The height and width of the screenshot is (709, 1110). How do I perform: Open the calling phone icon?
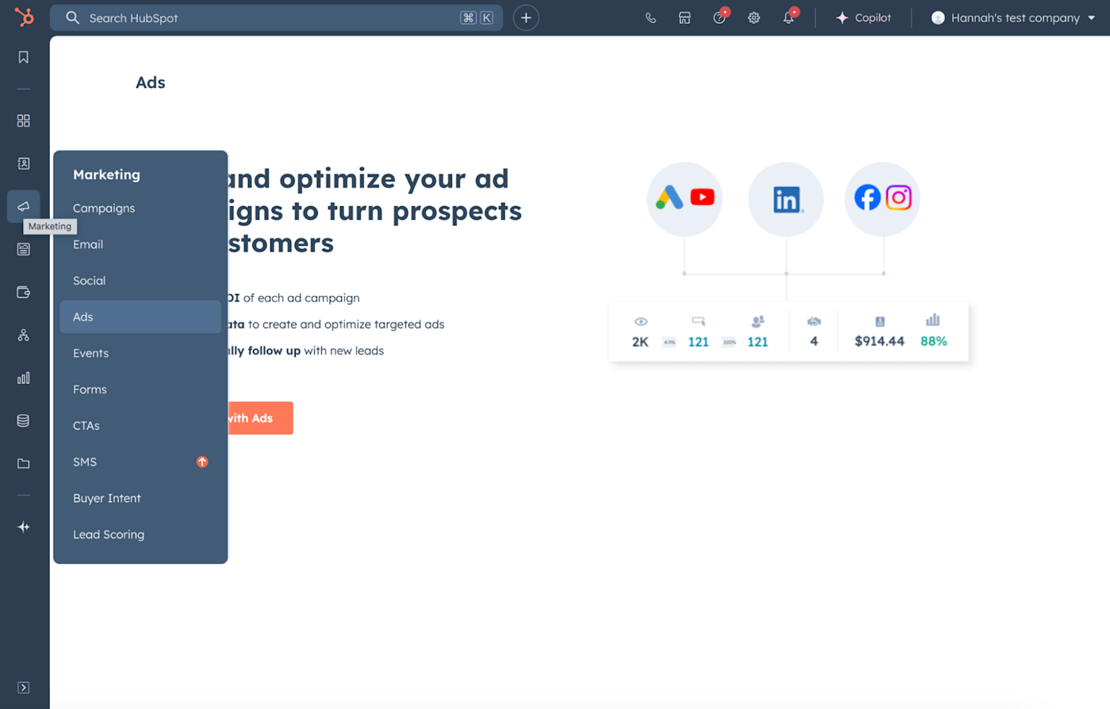coord(650,17)
